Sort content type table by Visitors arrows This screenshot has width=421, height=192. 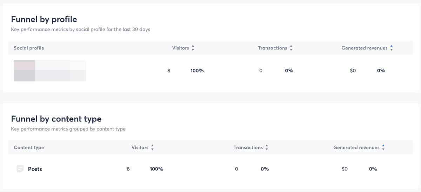(152, 148)
